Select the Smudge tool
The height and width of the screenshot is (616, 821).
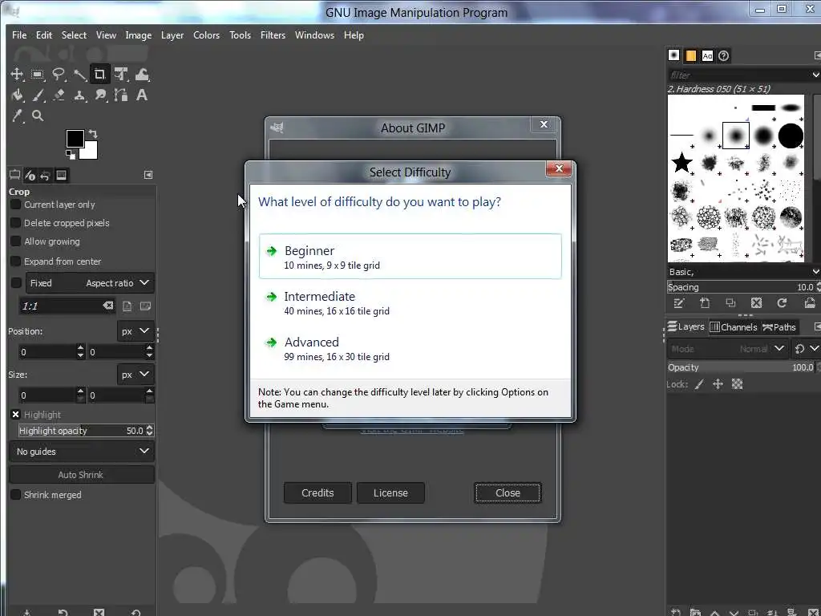point(100,95)
